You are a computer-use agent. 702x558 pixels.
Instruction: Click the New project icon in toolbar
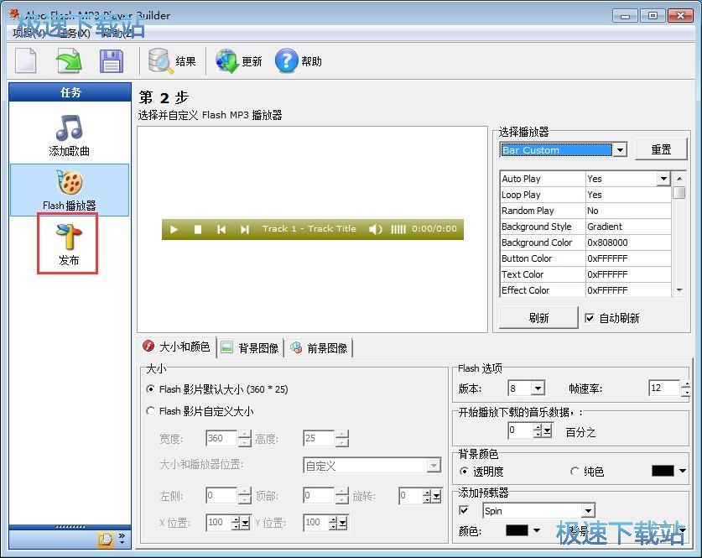click(x=27, y=61)
